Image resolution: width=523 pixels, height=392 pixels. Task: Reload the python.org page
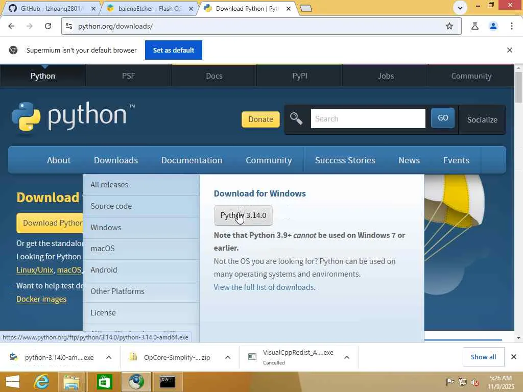(x=48, y=26)
